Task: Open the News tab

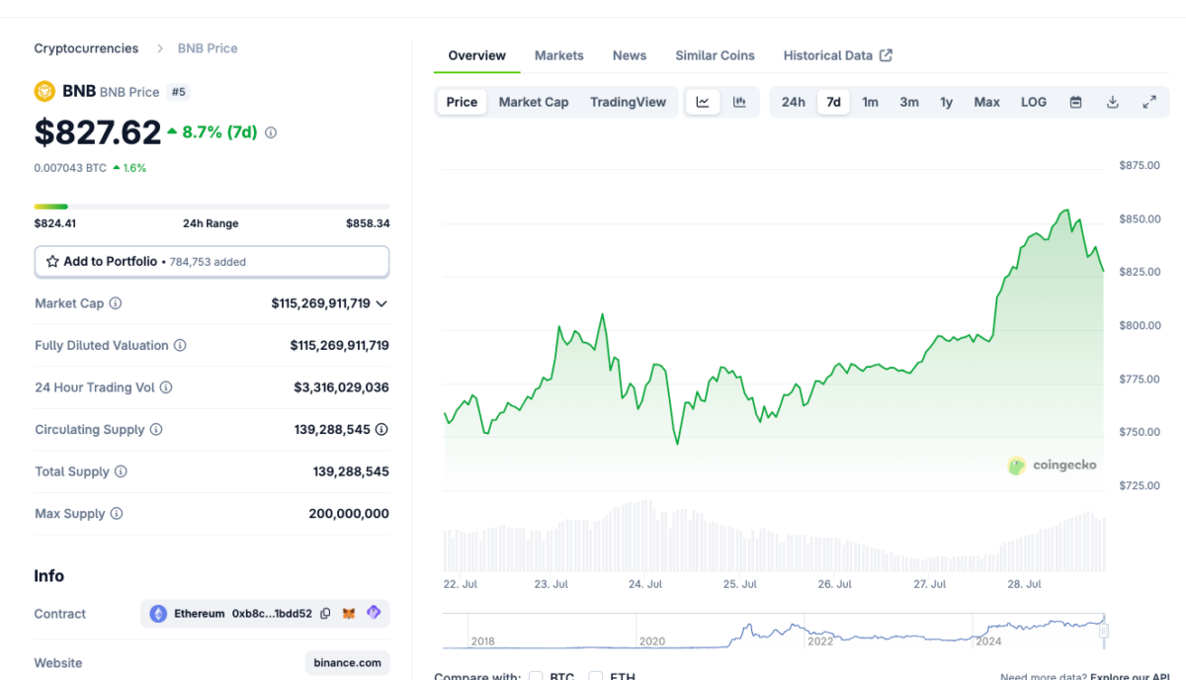Action: click(630, 55)
